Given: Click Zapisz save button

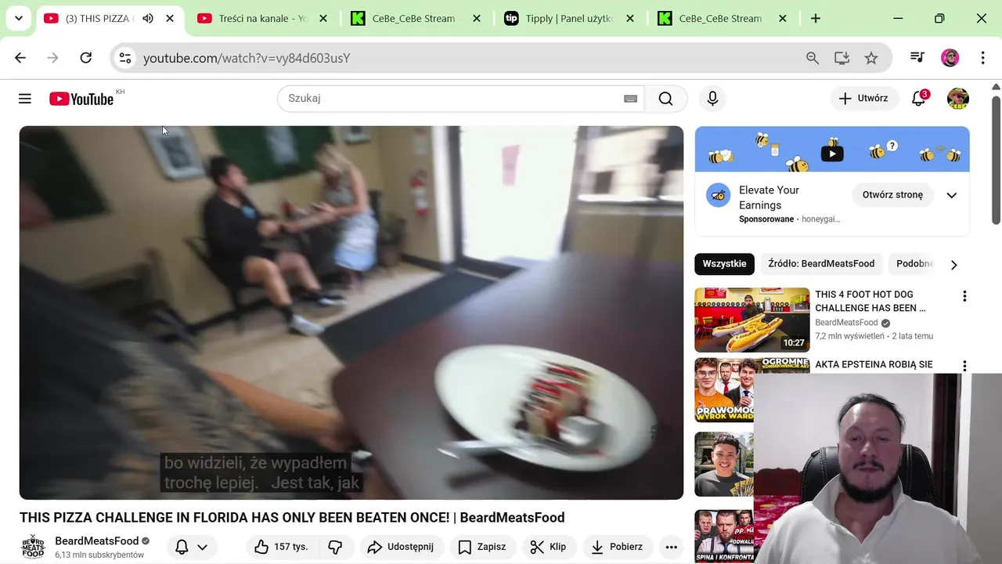Looking at the screenshot, I should click(481, 547).
